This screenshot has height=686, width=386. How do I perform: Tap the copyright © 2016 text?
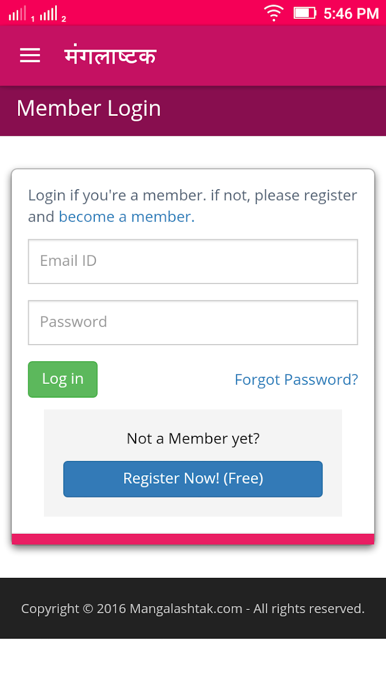74,609
